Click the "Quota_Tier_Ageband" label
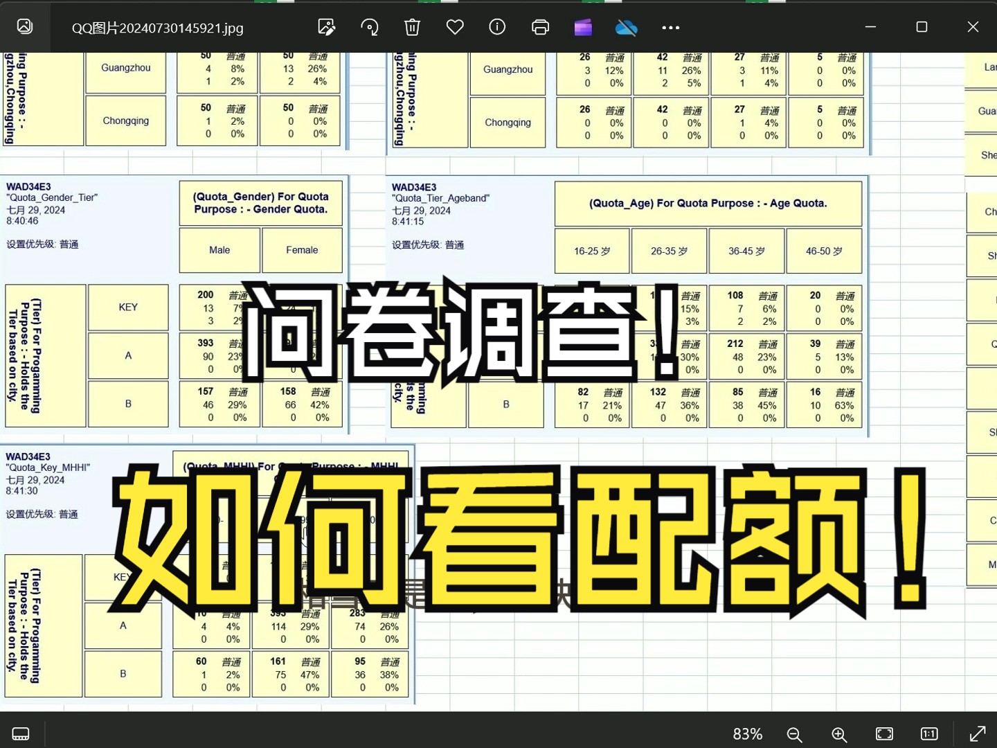Image resolution: width=997 pixels, height=748 pixels. 440,198
